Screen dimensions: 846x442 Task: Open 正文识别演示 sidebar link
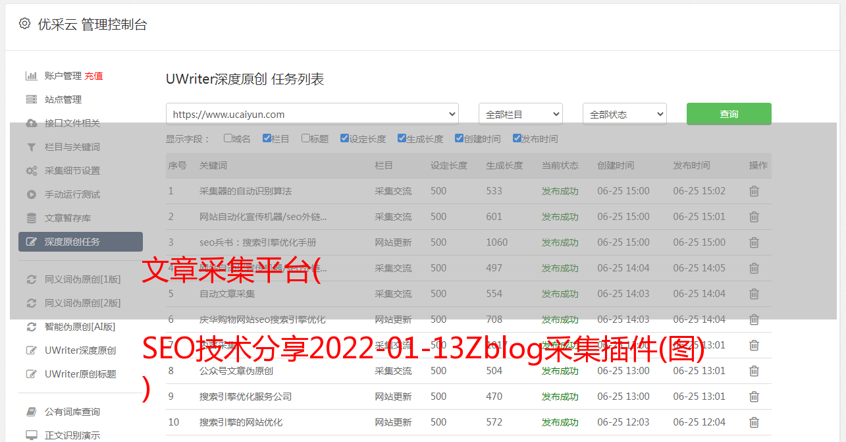point(72,435)
